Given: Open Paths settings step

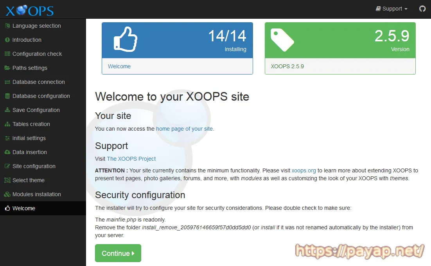Looking at the screenshot, I should (x=43, y=68).
